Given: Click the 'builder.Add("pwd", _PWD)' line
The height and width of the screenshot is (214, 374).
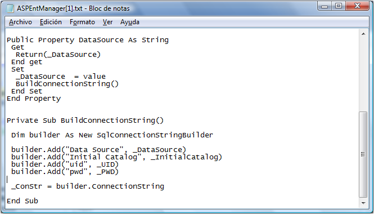Looking at the screenshot, I should [65, 172].
